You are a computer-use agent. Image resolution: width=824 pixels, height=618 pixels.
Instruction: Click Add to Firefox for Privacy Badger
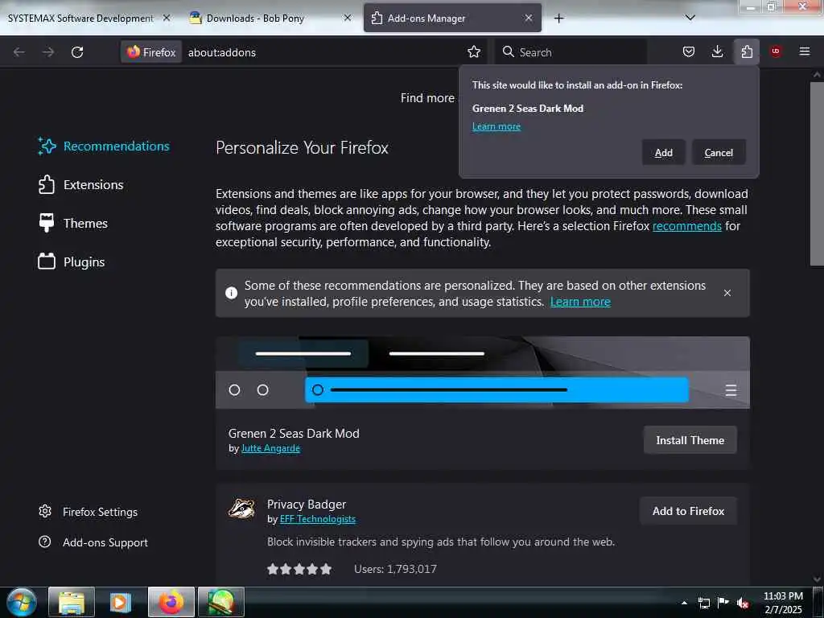(x=689, y=511)
